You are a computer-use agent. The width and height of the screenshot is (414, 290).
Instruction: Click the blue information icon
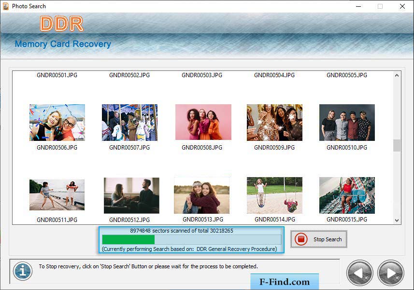point(23,271)
